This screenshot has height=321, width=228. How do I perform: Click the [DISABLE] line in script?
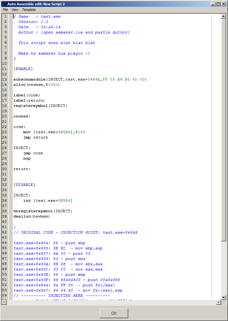(24, 185)
